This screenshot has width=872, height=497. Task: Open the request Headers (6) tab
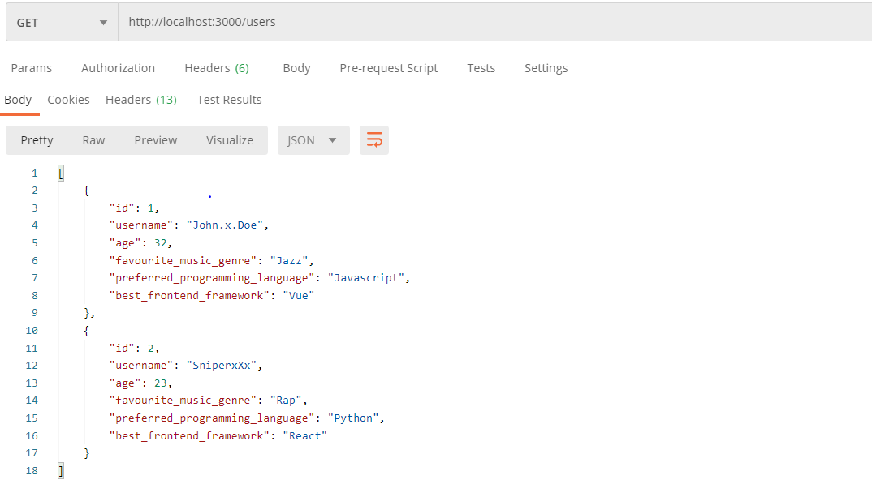216,68
